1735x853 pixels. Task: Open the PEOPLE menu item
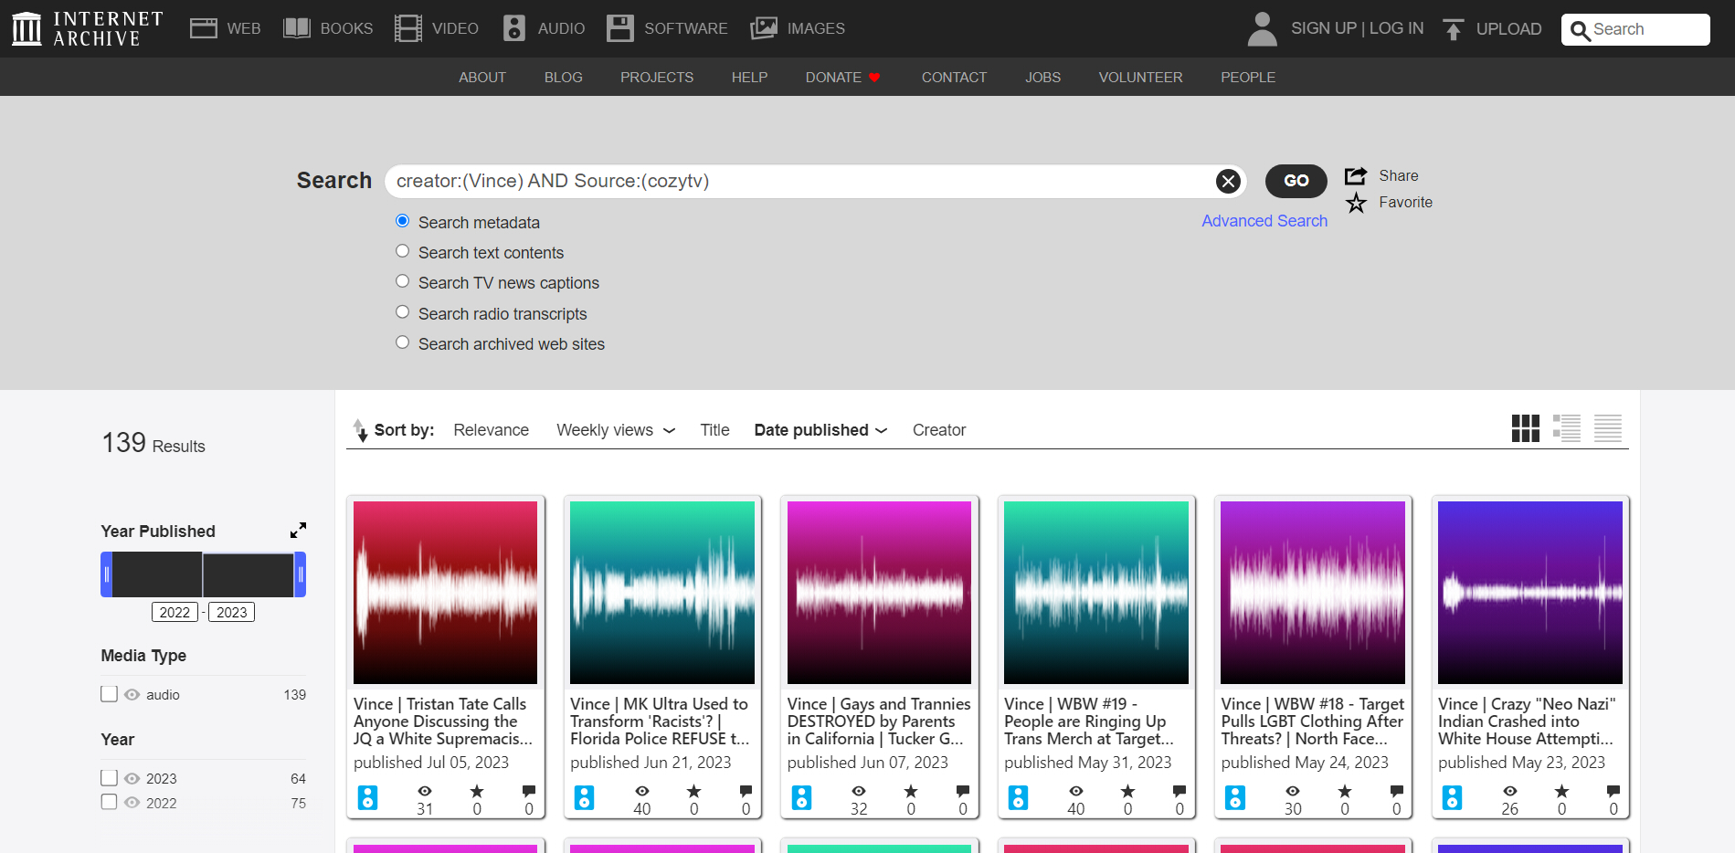tap(1248, 78)
